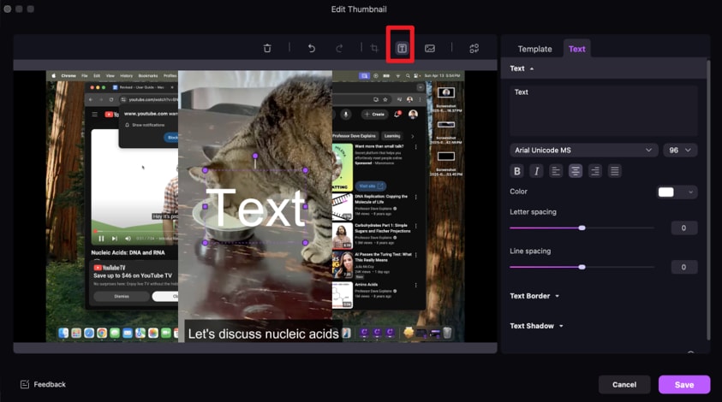This screenshot has width=722, height=402.
Task: Click the Nucleic Acids: DNA and RNA title
Action: coord(128,252)
